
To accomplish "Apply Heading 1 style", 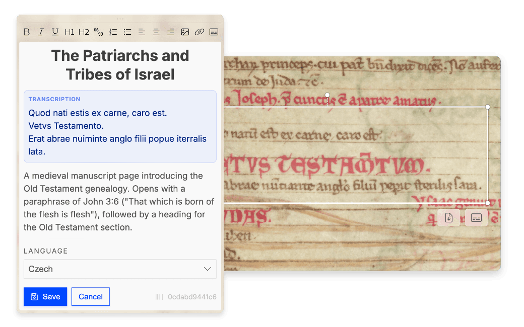I will 69,32.
